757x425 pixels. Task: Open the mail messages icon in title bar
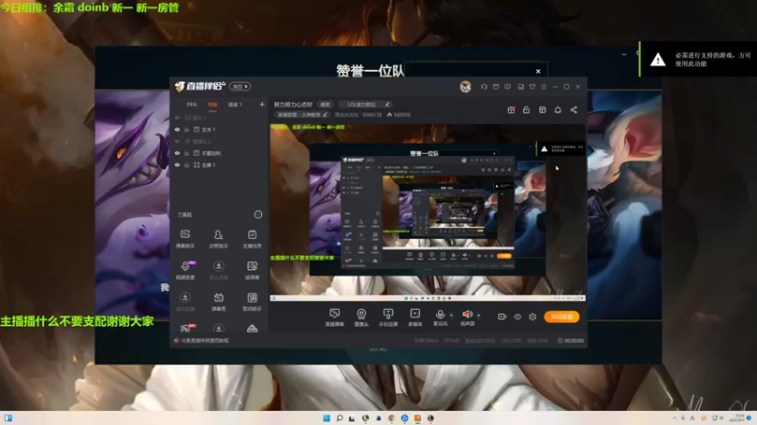(x=496, y=87)
